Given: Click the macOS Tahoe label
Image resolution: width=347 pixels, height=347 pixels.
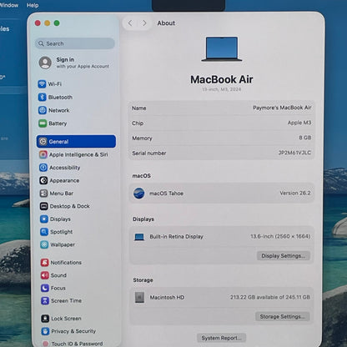Looking at the screenshot, I should [166, 194].
